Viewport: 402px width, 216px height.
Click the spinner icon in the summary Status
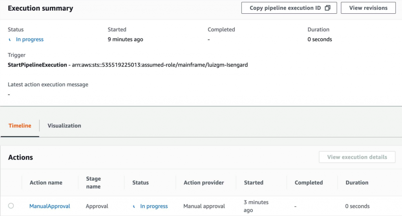(10, 40)
